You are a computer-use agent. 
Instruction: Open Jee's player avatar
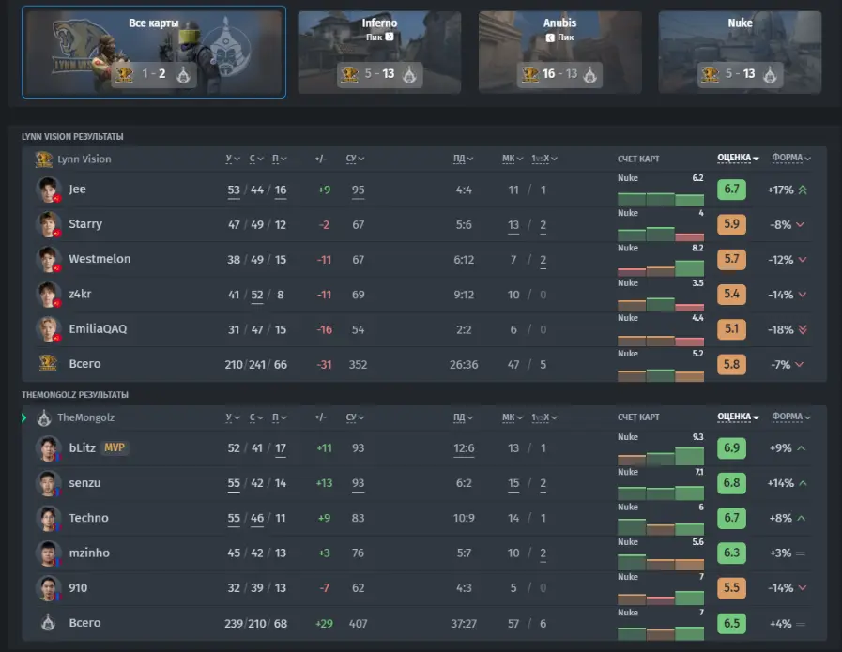[x=48, y=189]
